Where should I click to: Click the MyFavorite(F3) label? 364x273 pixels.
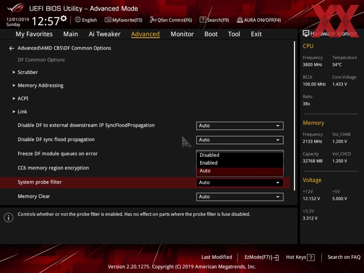coord(127,20)
